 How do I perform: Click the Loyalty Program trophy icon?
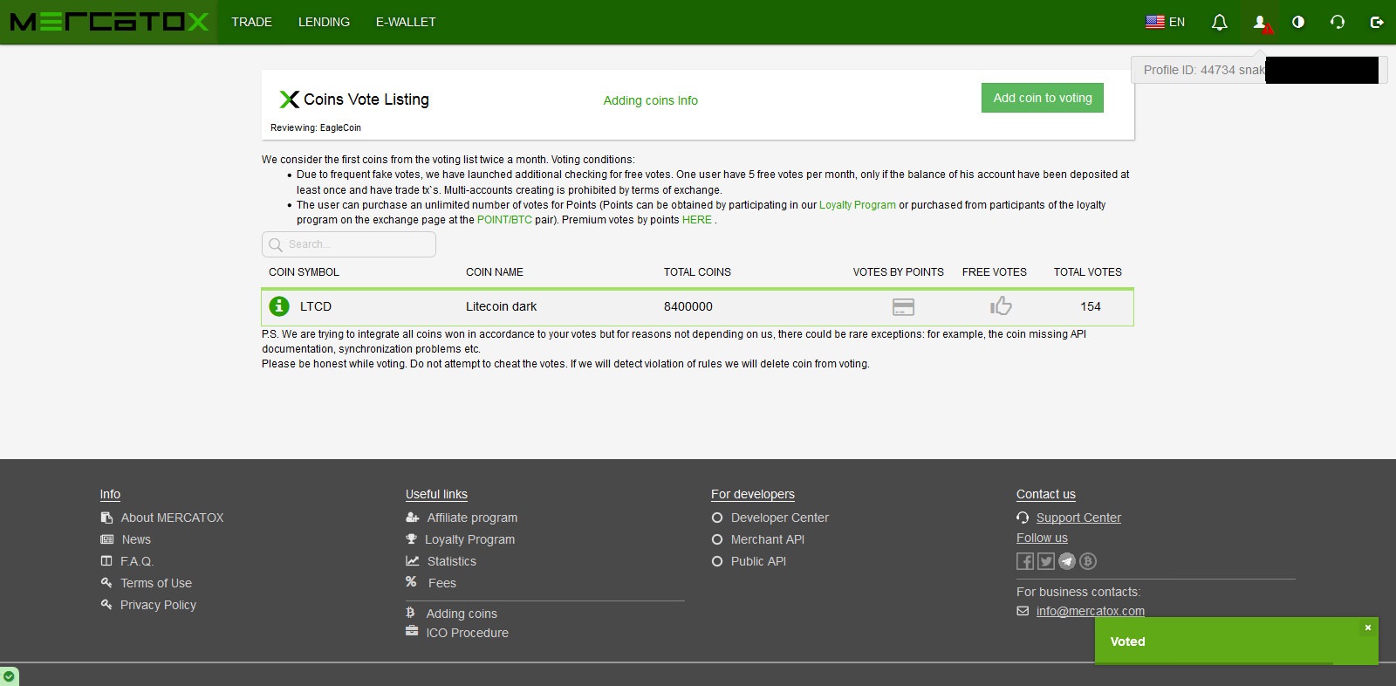click(412, 539)
